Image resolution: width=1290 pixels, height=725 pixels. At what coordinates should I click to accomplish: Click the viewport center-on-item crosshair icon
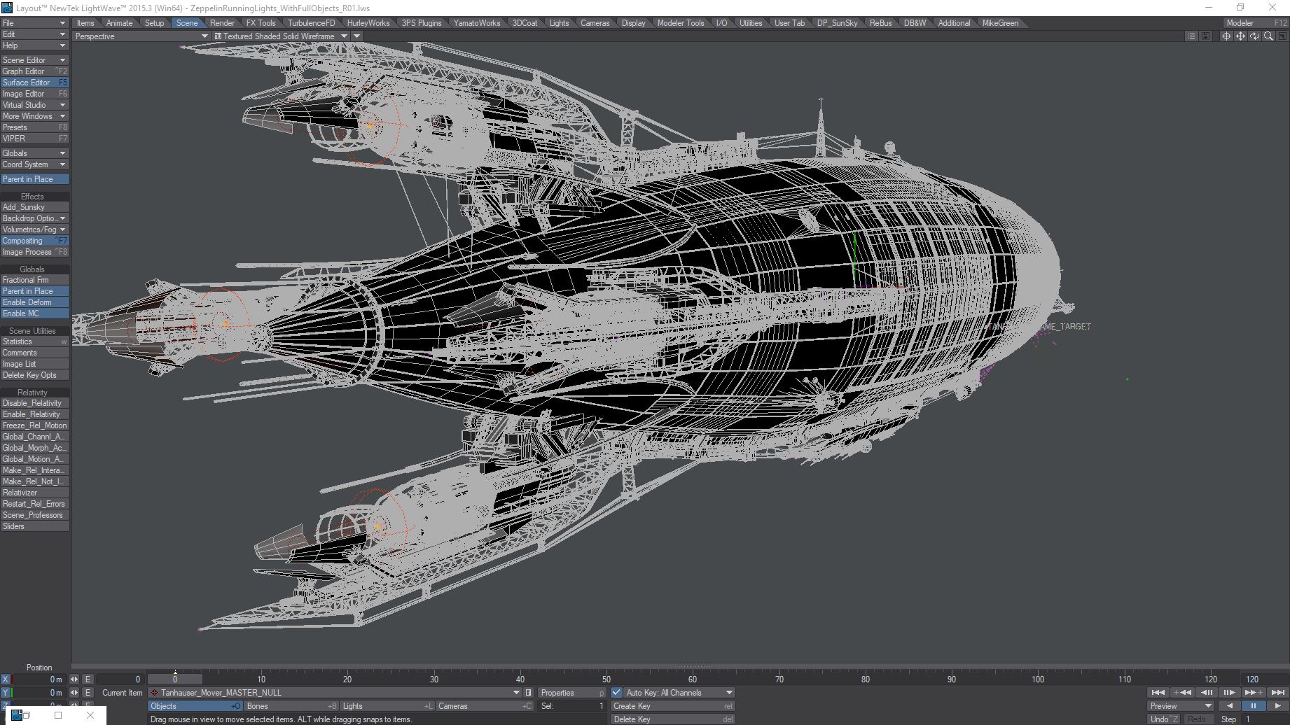1226,36
